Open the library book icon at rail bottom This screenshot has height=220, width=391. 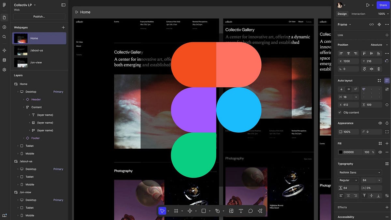pyautogui.click(x=4, y=215)
